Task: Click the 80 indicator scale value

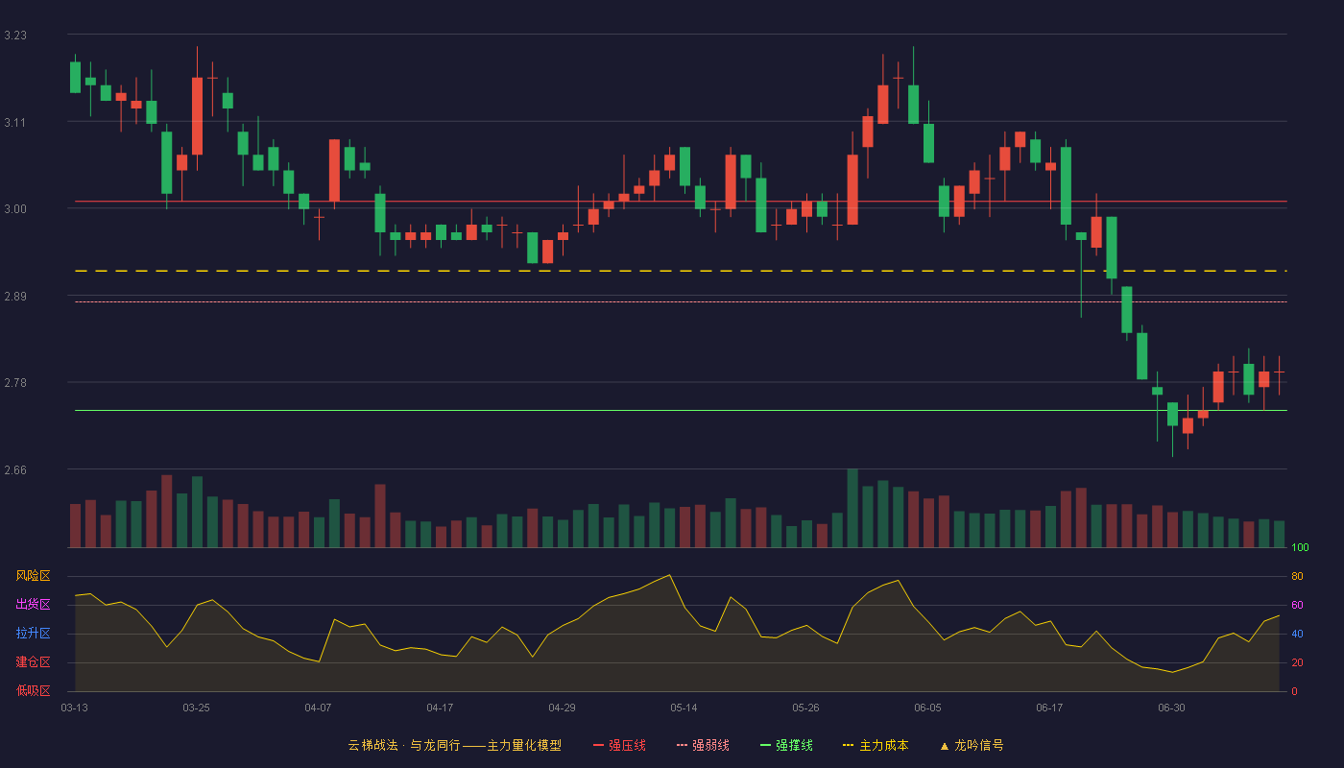Action: tap(1297, 576)
